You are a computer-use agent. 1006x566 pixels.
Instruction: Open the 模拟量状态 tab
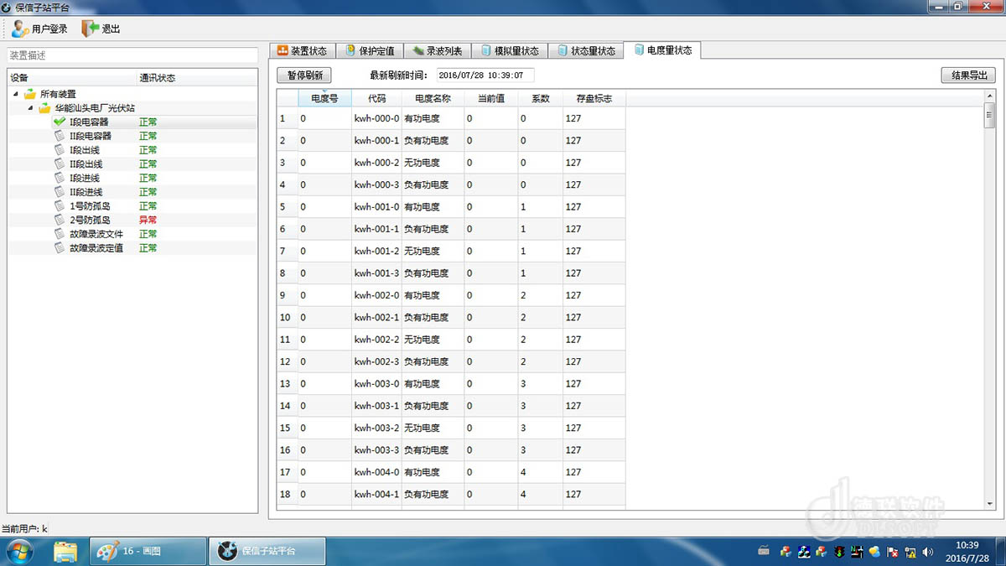click(510, 50)
